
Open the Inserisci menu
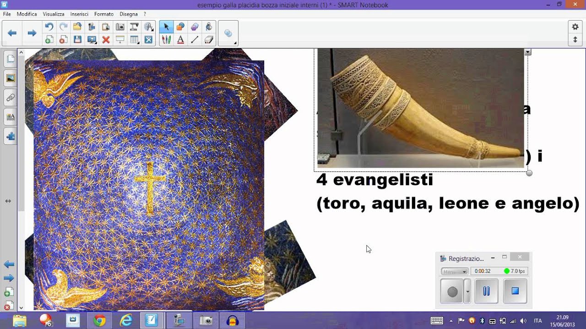(x=80, y=14)
